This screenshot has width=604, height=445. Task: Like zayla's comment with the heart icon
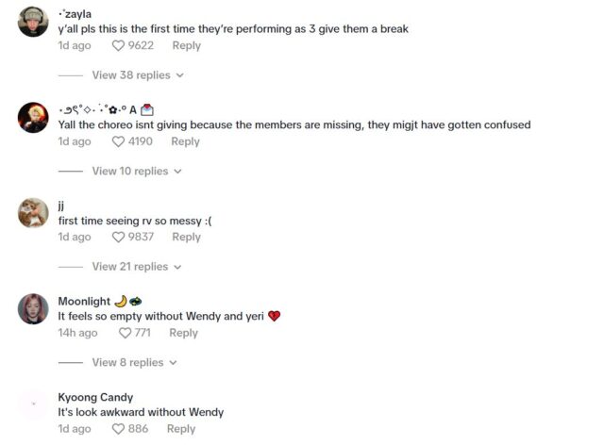tap(119, 45)
